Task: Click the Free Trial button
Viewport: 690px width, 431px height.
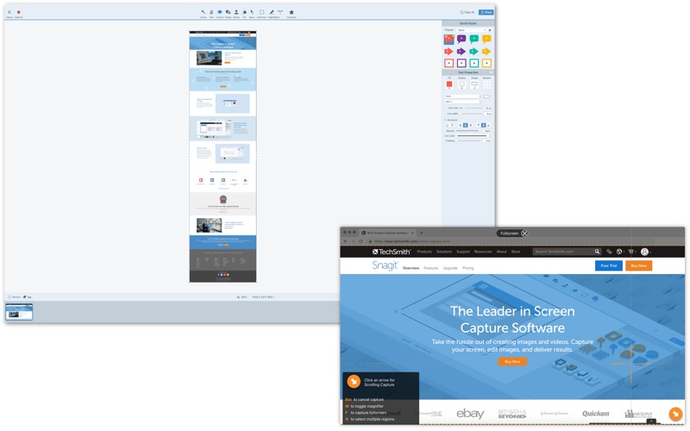Action: (609, 265)
